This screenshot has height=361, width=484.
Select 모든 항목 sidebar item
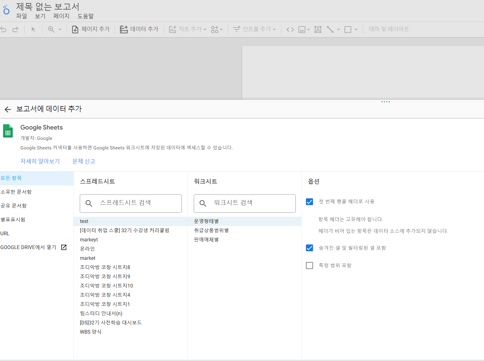pos(37,178)
